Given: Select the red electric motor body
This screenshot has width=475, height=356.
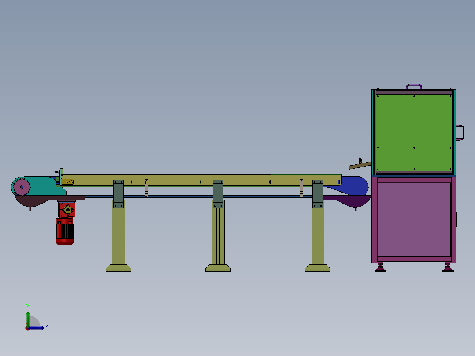Looking at the screenshot, I should 64,231.
